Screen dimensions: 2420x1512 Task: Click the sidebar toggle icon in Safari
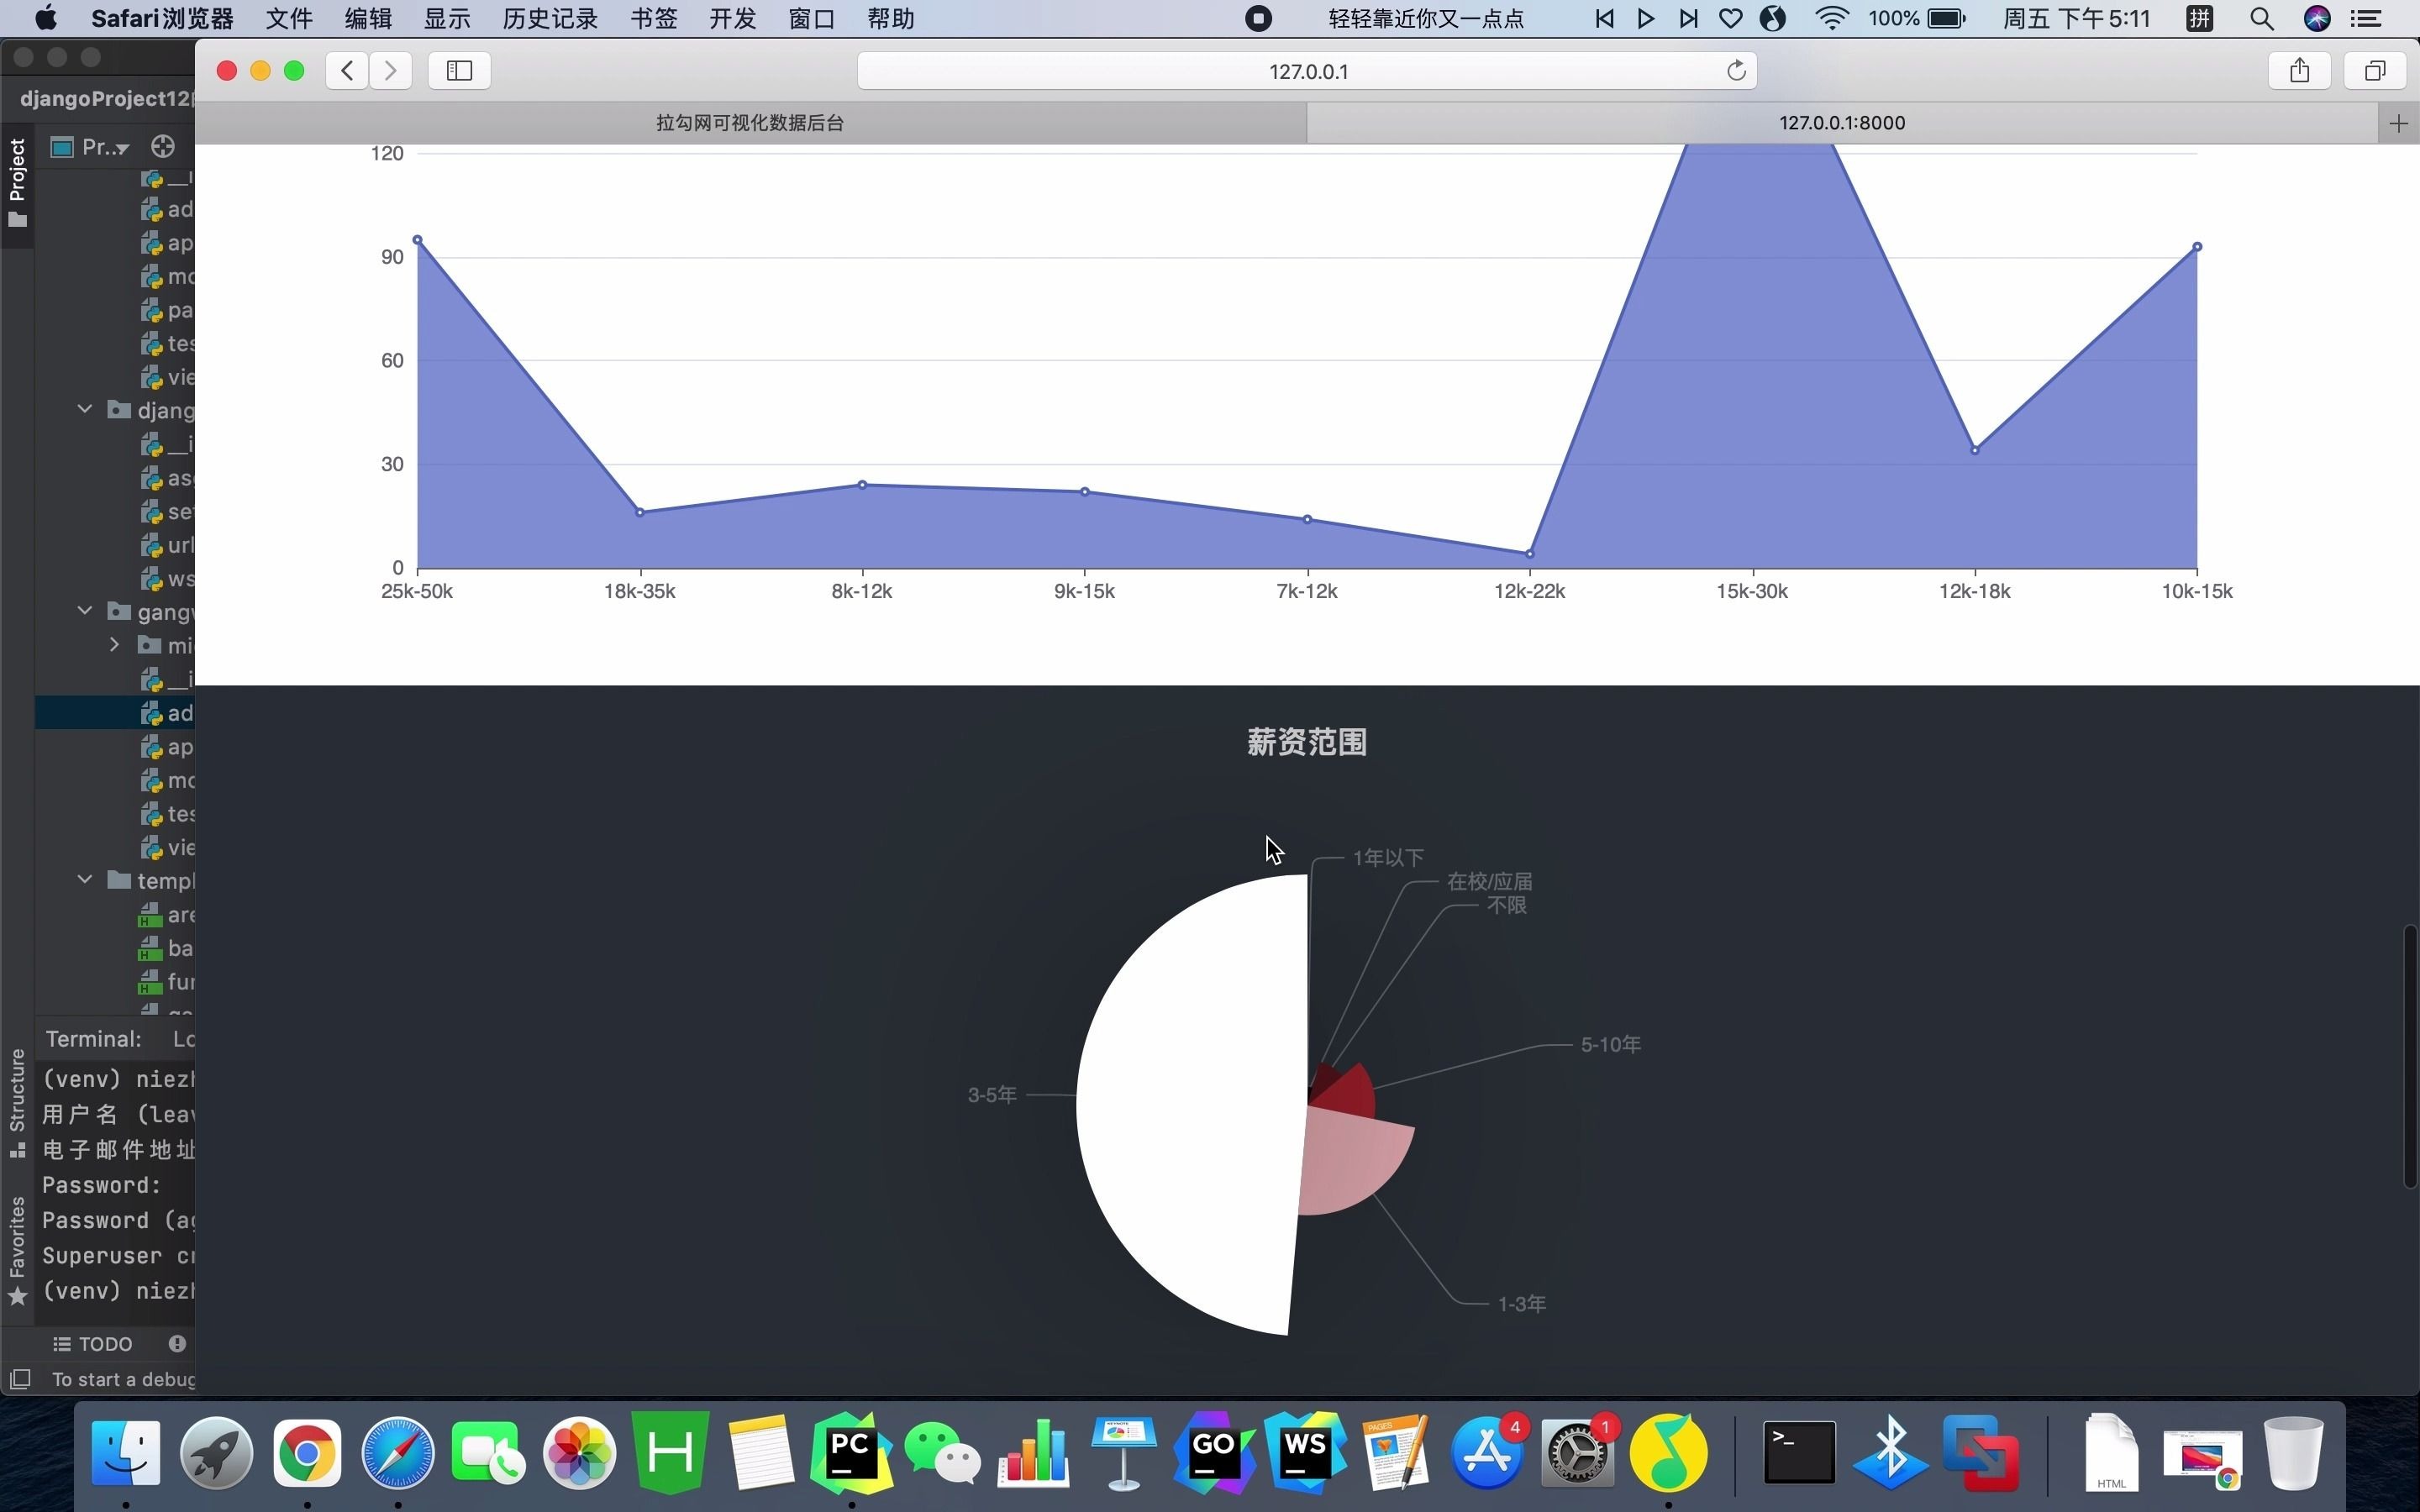(460, 70)
